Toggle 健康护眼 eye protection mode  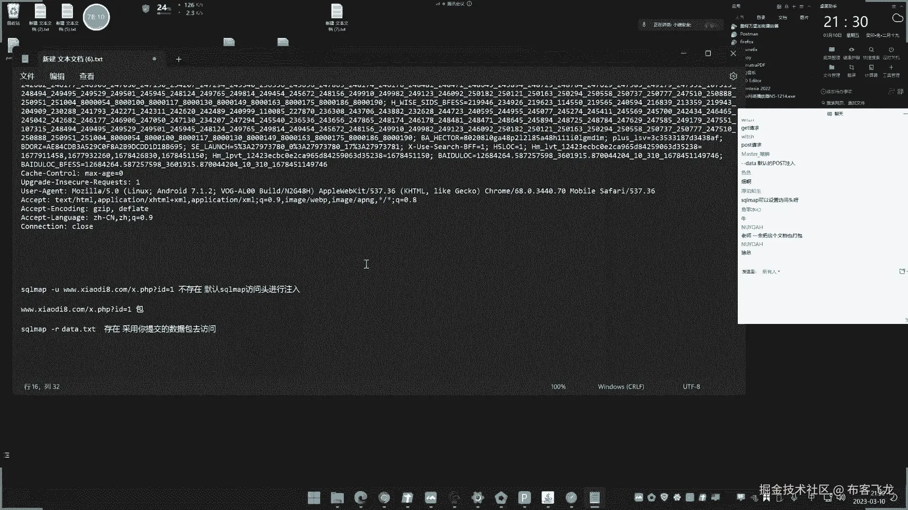click(x=851, y=50)
